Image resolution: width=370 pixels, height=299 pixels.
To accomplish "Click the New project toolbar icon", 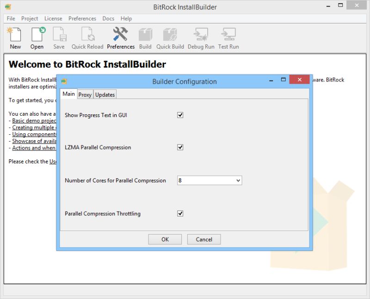I will [x=15, y=34].
